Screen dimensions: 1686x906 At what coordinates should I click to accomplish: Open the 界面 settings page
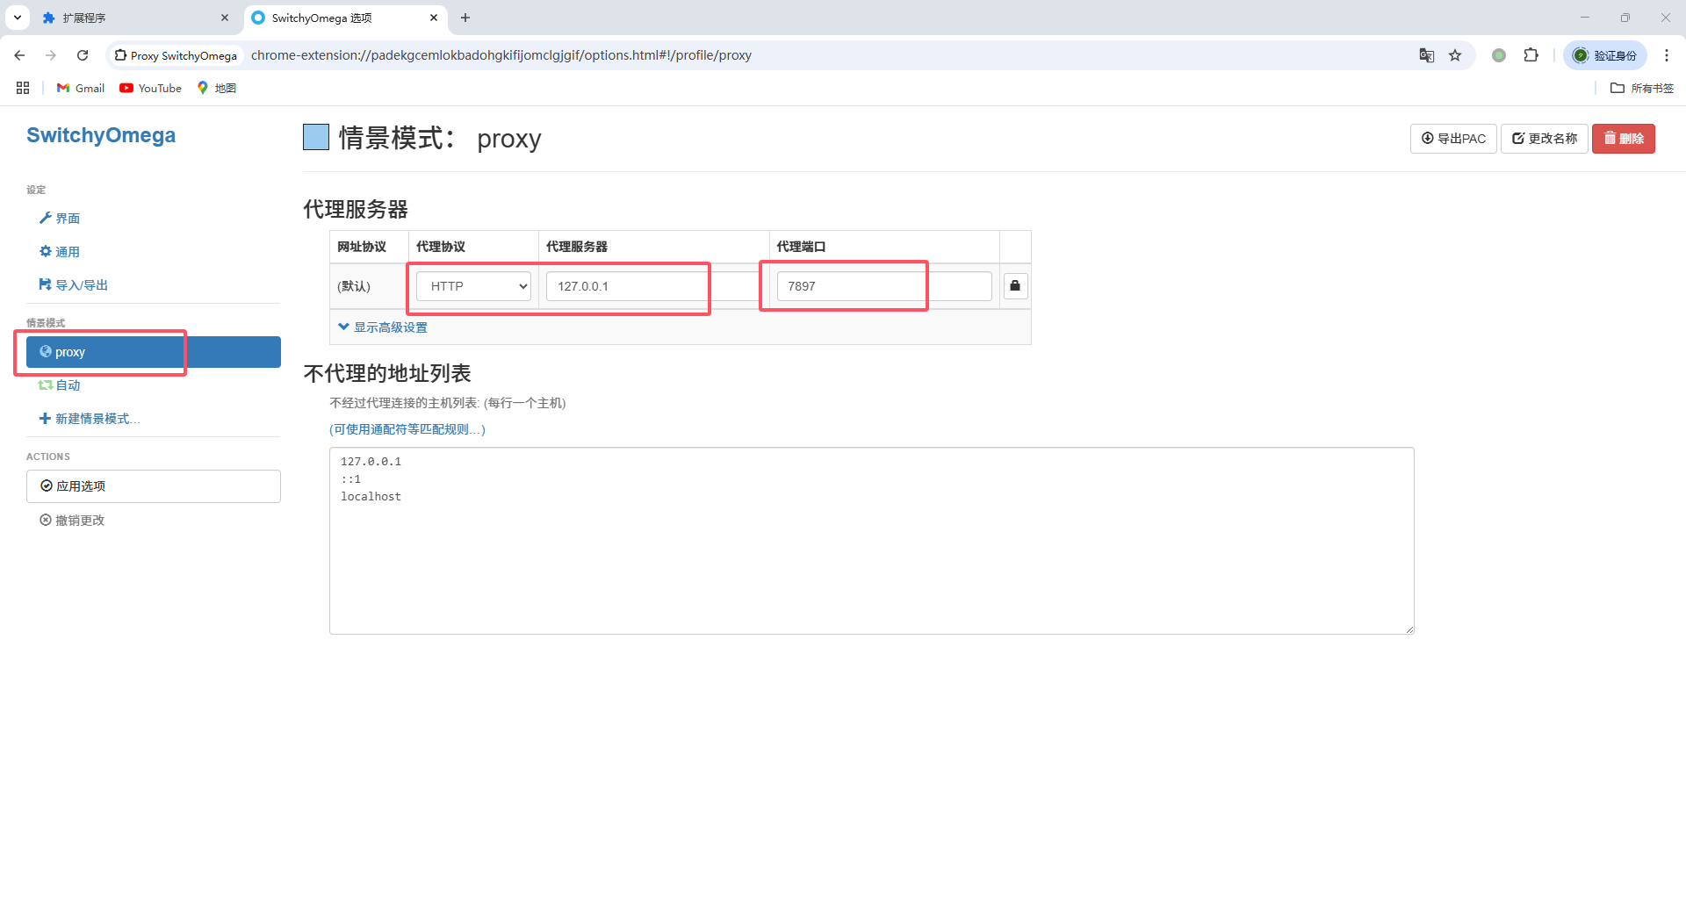point(67,219)
